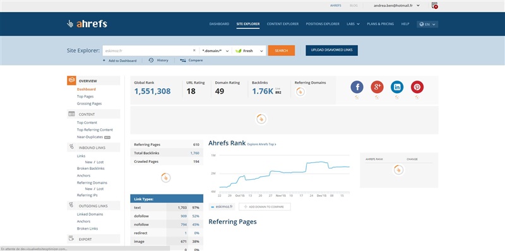Image resolution: width=505 pixels, height=251 pixels.
Task: Go to the ahrefs logo home
Action: pyautogui.click(x=87, y=24)
